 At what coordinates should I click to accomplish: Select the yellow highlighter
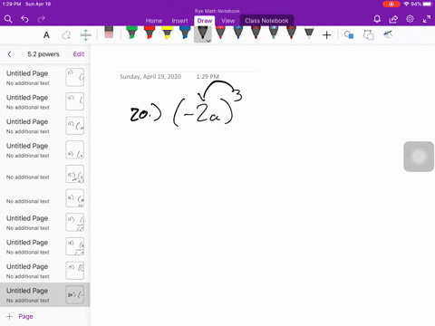pyautogui.click(x=167, y=33)
